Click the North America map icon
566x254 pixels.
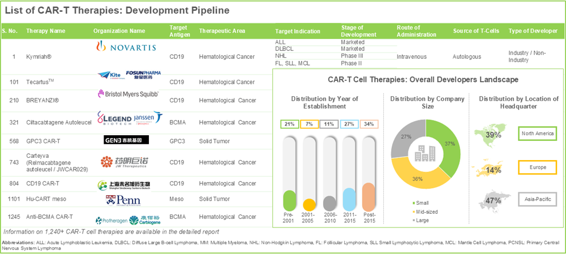click(489, 134)
